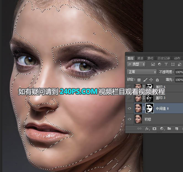Click the pixel layer filter icon
The width and height of the screenshot is (183, 172).
pyautogui.click(x=153, y=64)
